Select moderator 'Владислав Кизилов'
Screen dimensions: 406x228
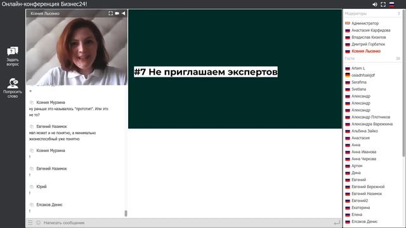pos(369,37)
